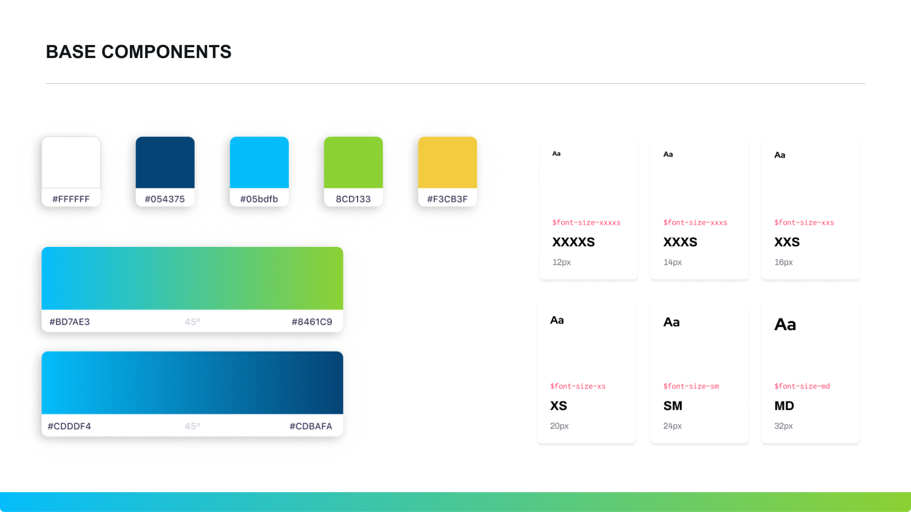This screenshot has height=512, width=911.
Task: Click the #8461C9 gradient label
Action: point(312,322)
